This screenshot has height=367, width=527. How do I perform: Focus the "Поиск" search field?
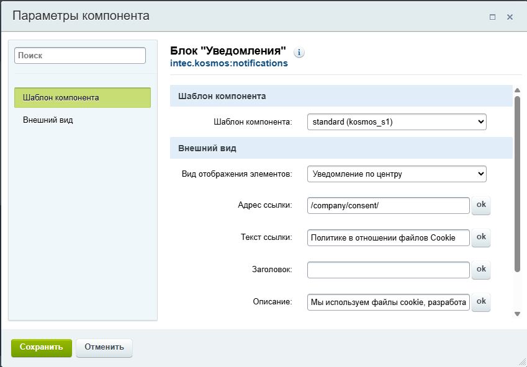(80, 55)
